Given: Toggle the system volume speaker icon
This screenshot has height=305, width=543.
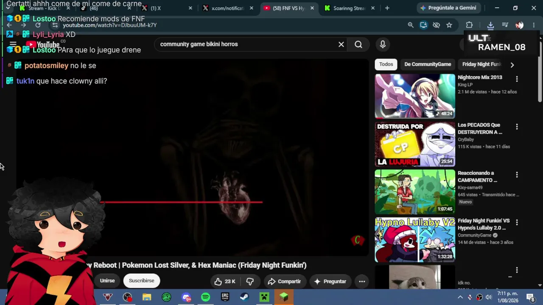Looking at the screenshot, I should [x=488, y=297].
